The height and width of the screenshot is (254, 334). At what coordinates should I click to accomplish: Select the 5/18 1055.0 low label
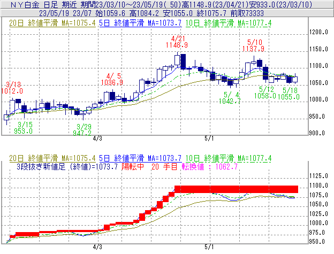[x=289, y=94]
